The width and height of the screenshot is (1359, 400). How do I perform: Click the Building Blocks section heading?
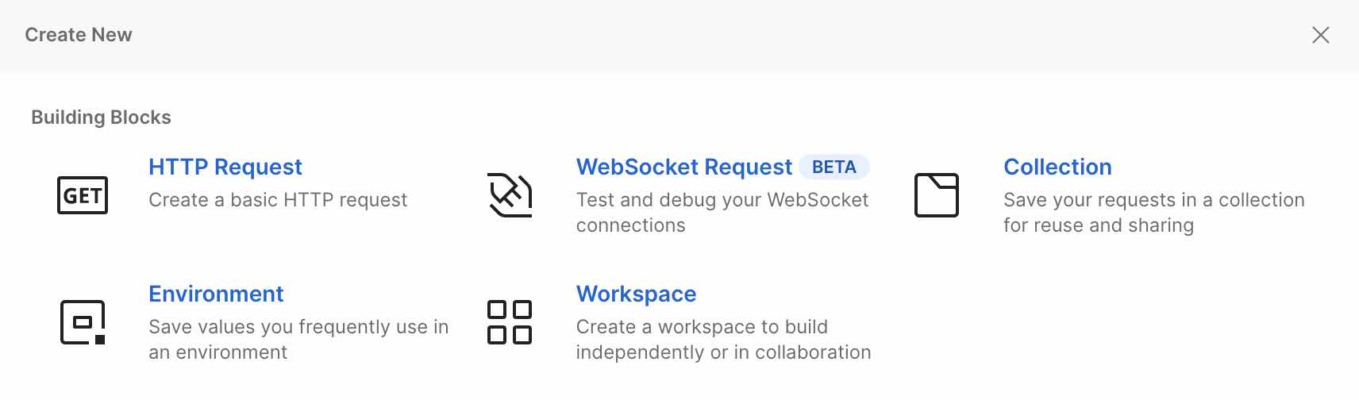coord(101,117)
